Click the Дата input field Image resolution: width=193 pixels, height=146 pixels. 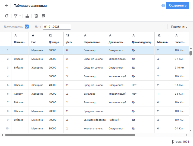tap(57, 27)
